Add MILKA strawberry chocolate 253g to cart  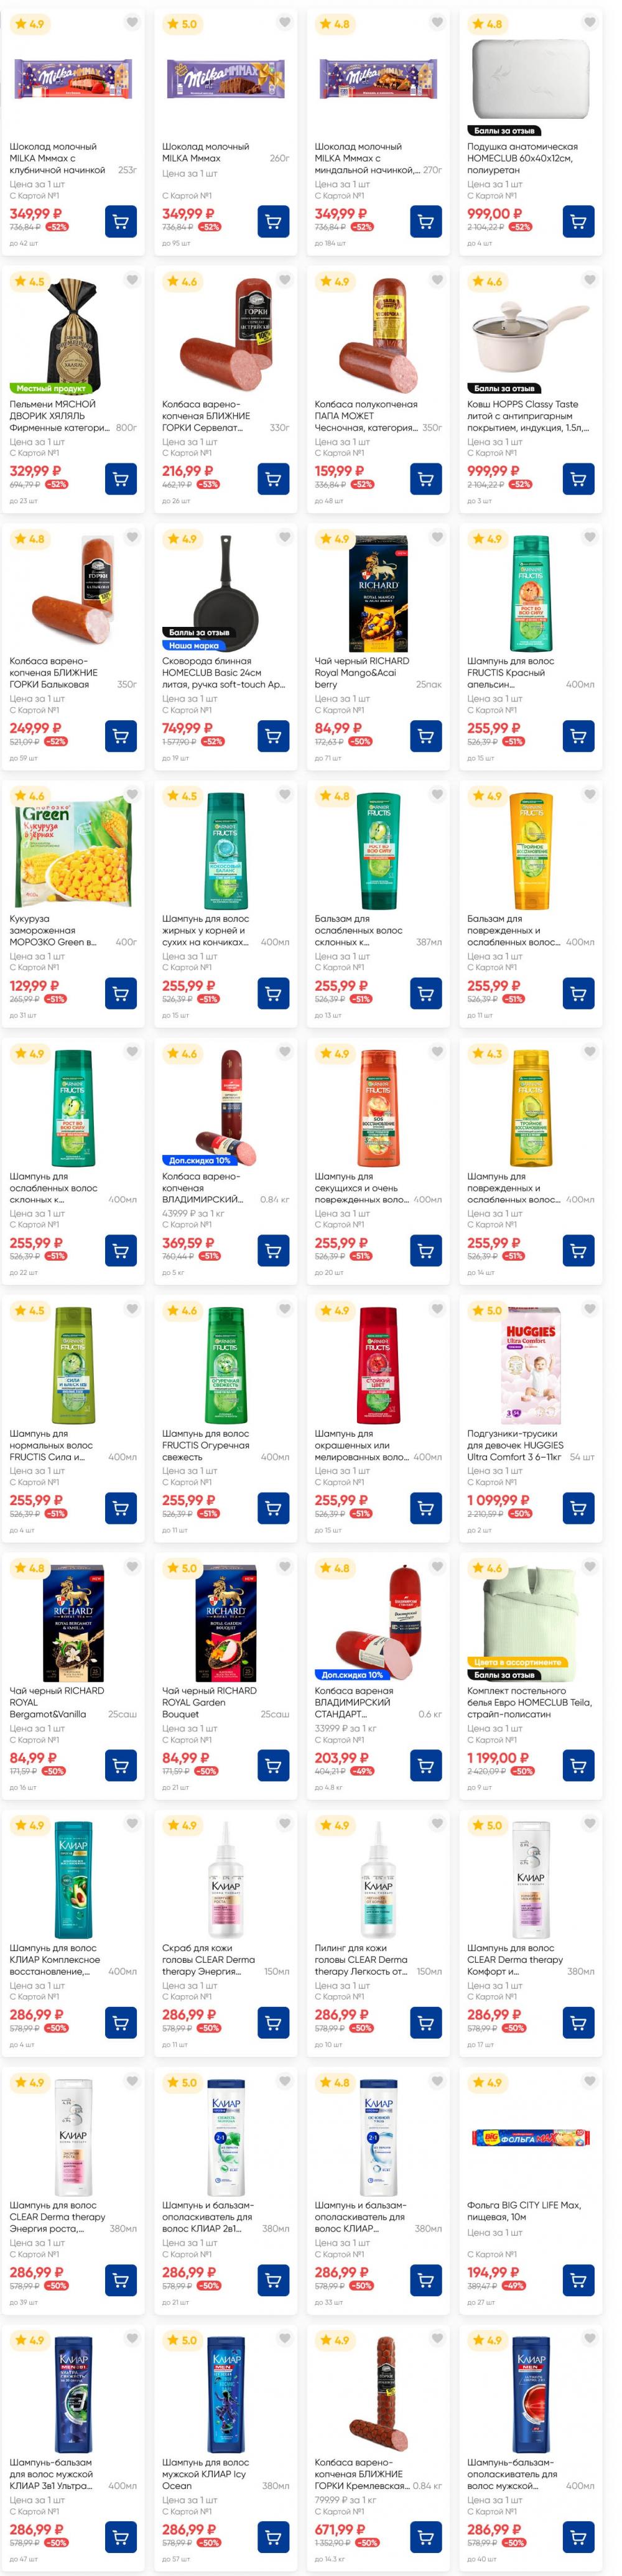[121, 221]
